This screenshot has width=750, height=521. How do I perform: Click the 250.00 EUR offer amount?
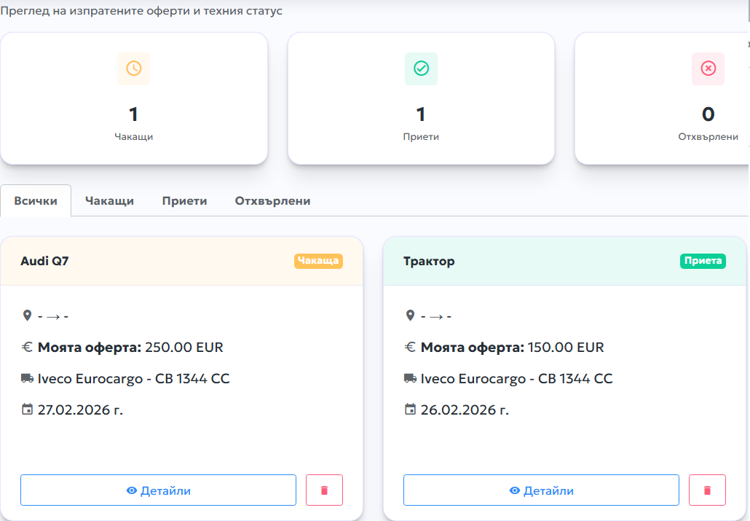click(x=184, y=347)
